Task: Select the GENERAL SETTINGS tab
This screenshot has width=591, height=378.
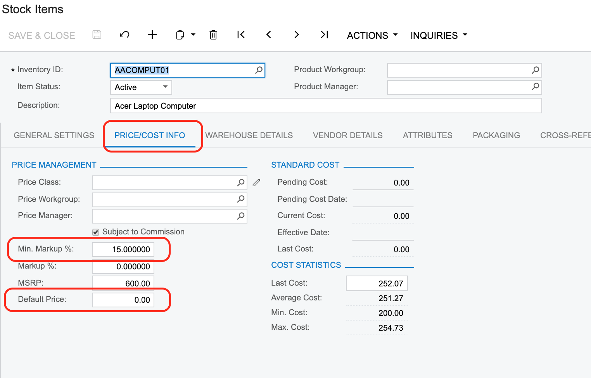Action: [54, 135]
